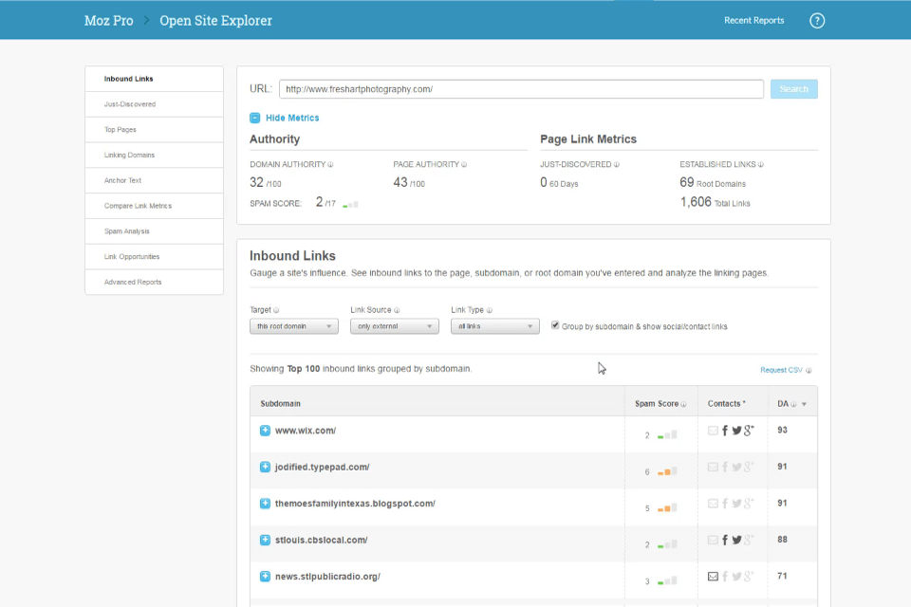Click spam score bars in Authority metrics
Image resolution: width=911 pixels, height=607 pixels.
click(x=350, y=205)
